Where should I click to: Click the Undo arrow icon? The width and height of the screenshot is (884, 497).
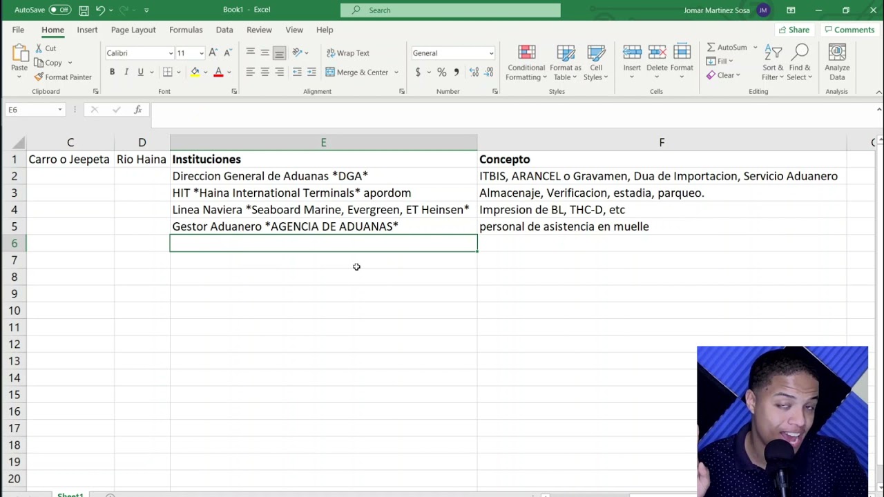(x=100, y=10)
